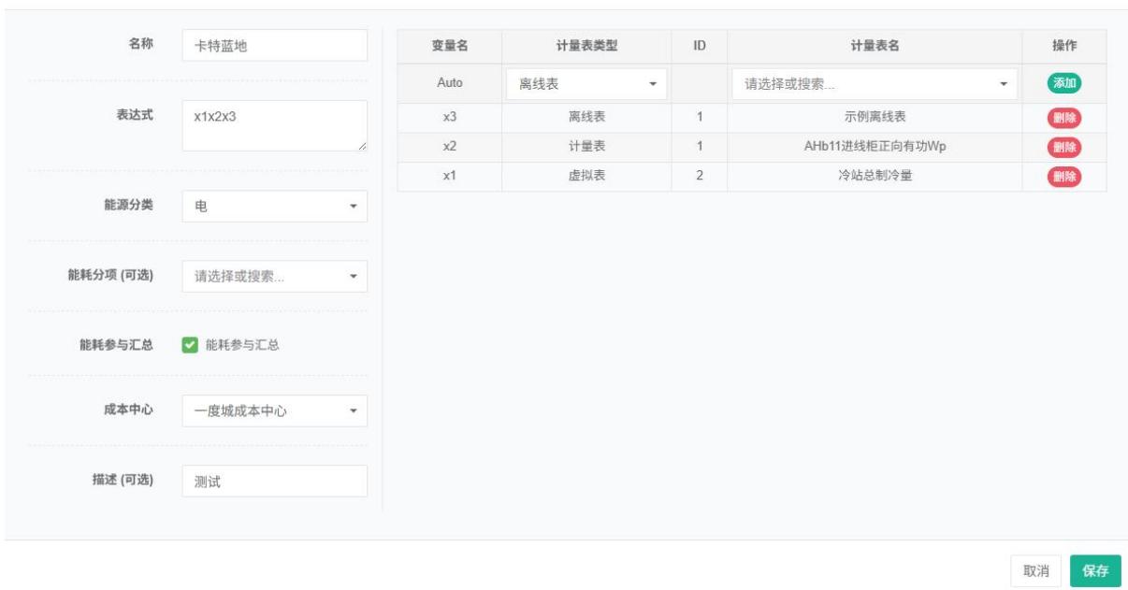The width and height of the screenshot is (1128, 590).
Task: Expand the 能耗分项 search dropdown
Action: pos(274,276)
